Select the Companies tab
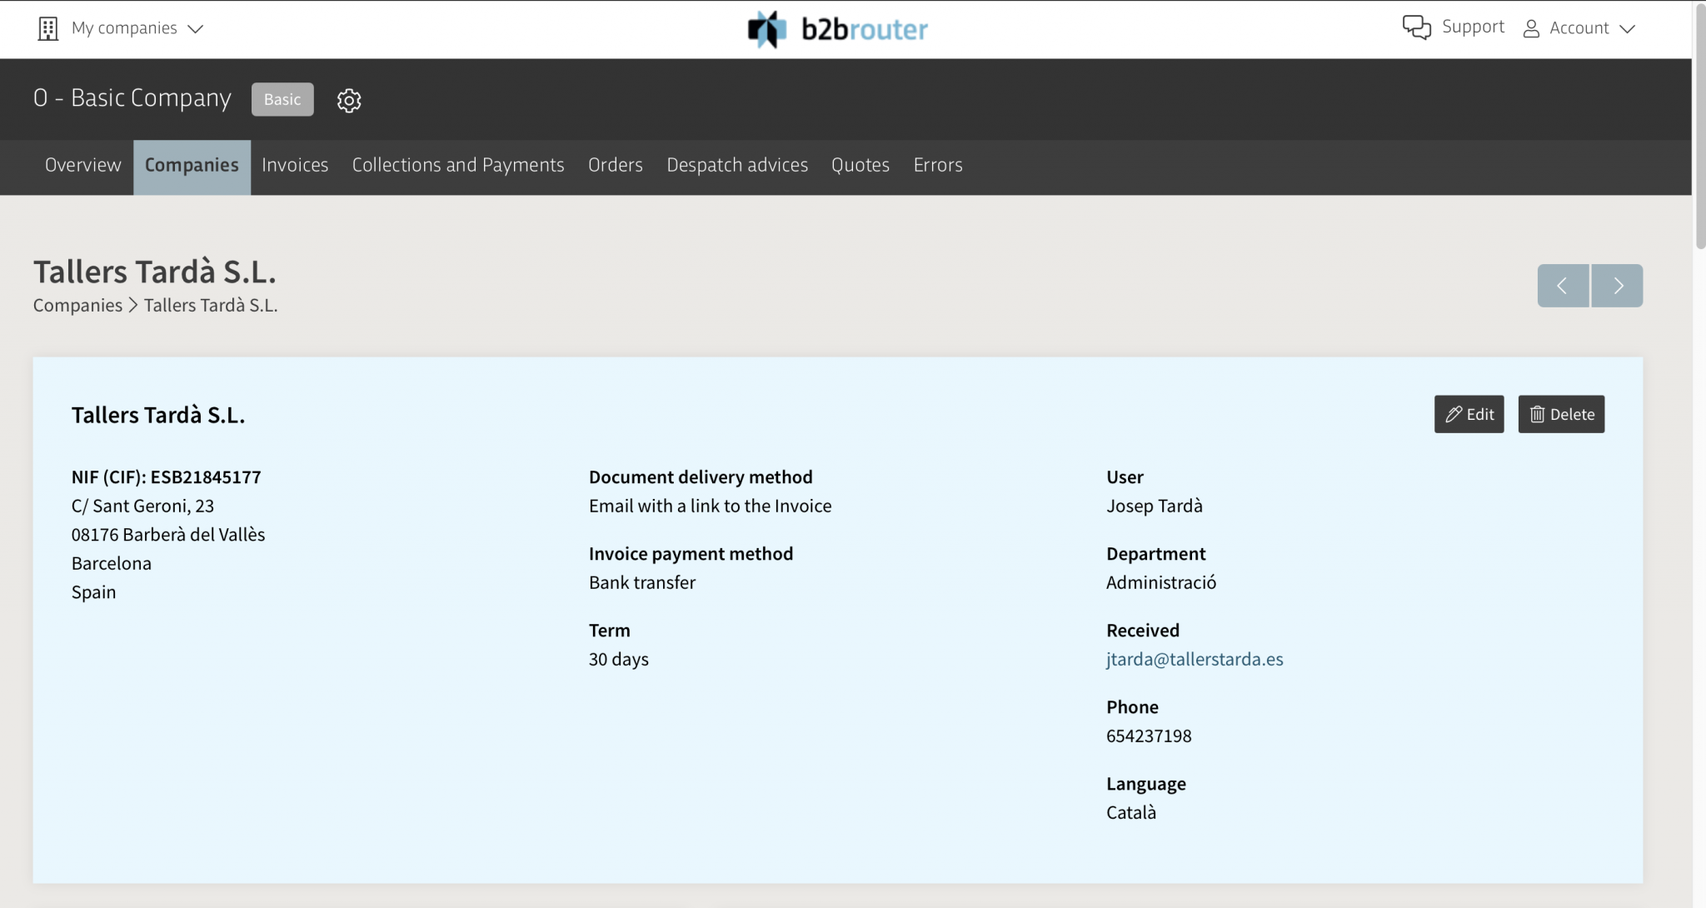The image size is (1706, 908). [192, 166]
